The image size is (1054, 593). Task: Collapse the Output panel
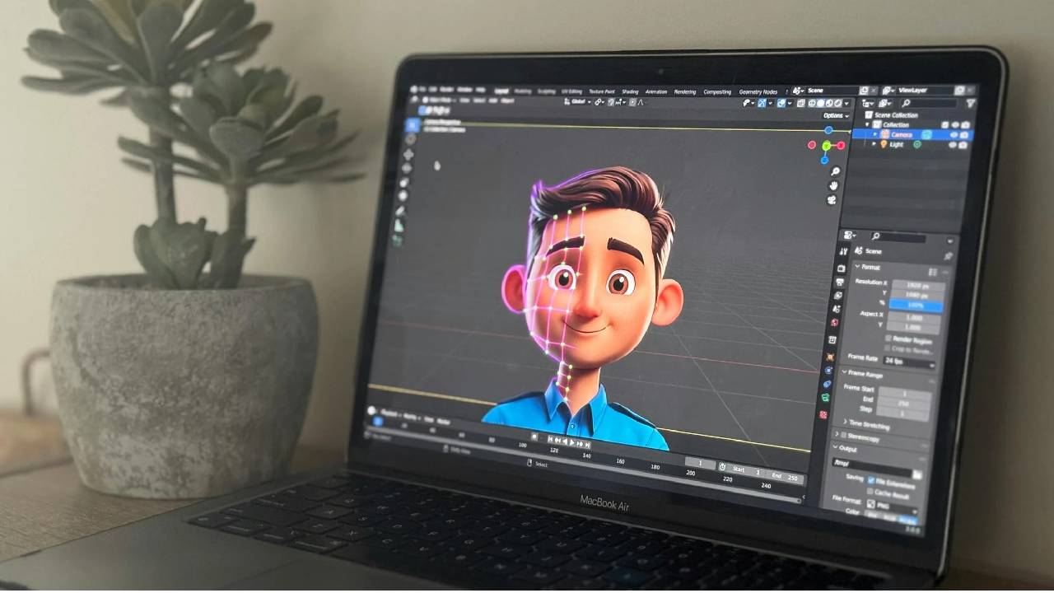tap(835, 446)
